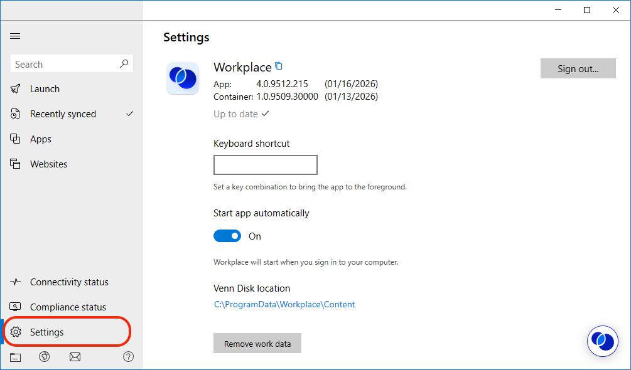The width and height of the screenshot is (631, 370).
Task: Turn off Start app automatically toggle
Action: coord(227,236)
